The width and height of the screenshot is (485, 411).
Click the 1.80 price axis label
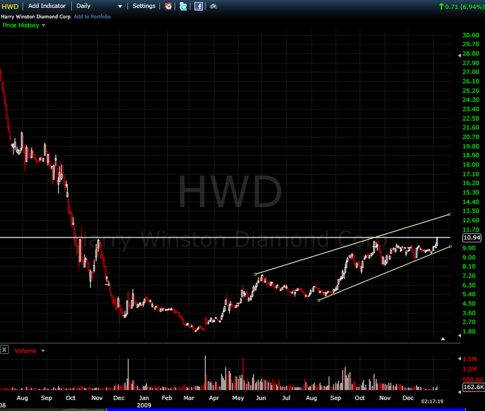tap(469, 332)
